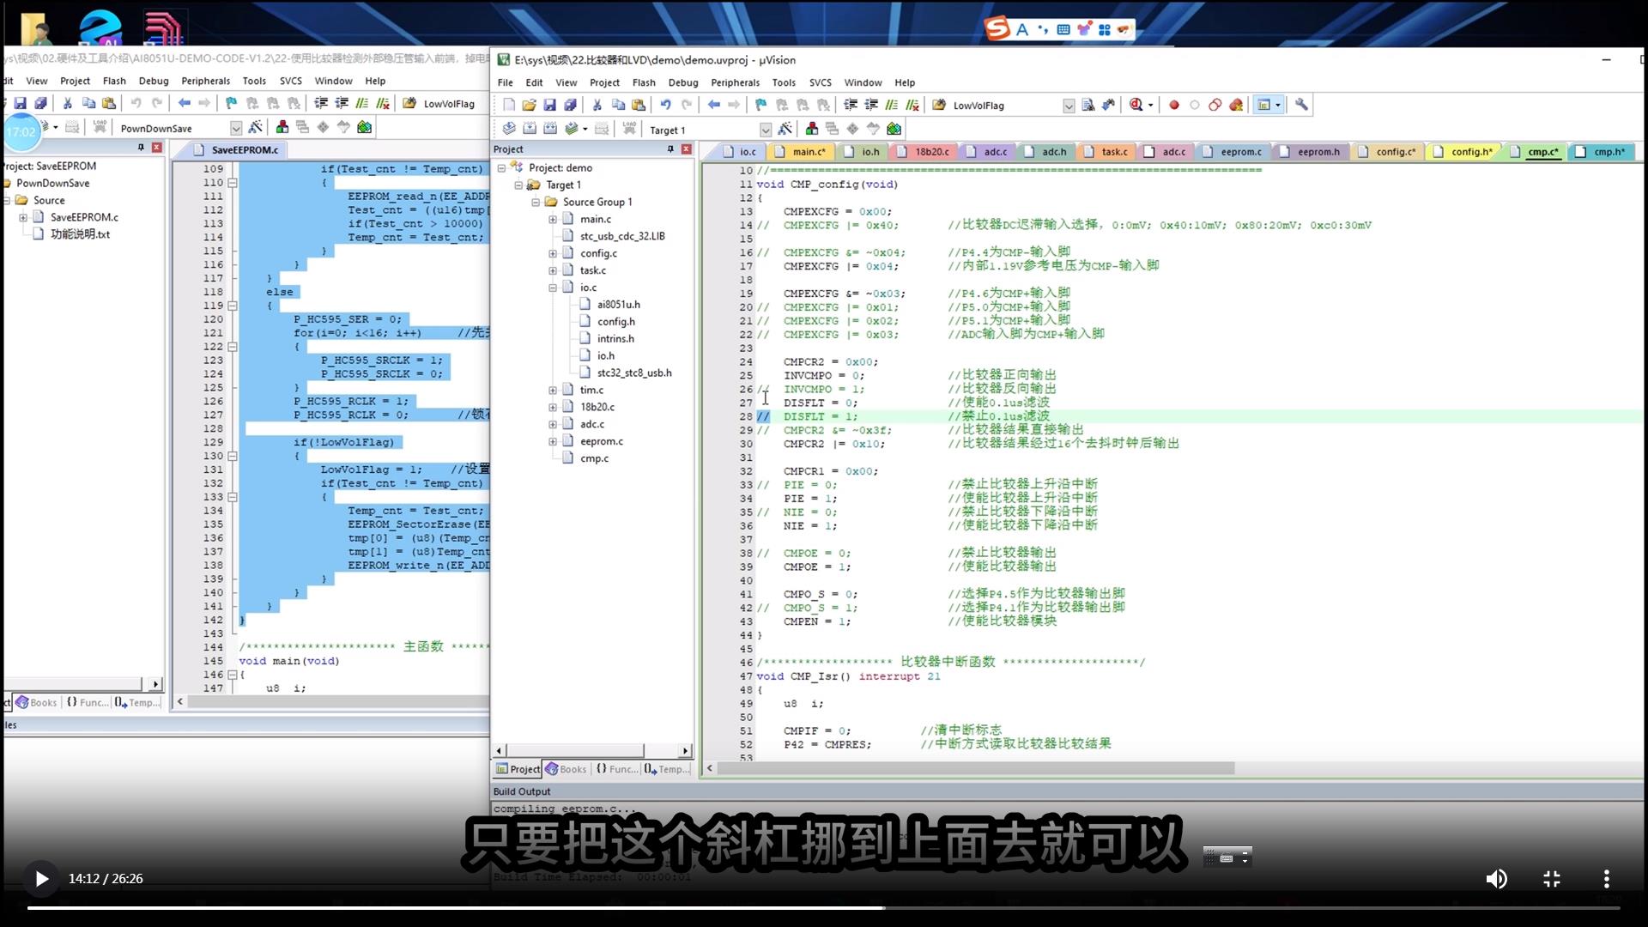Image resolution: width=1648 pixels, height=927 pixels.
Task: Open the Configuration wrench icon
Action: (1301, 105)
